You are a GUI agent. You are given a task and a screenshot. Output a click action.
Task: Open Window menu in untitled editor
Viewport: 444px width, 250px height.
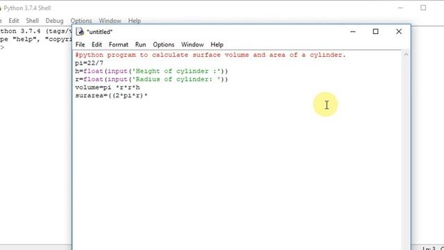[192, 44]
